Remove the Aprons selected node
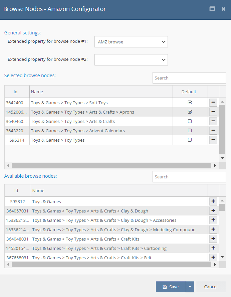The image size is (231, 297). point(213,112)
